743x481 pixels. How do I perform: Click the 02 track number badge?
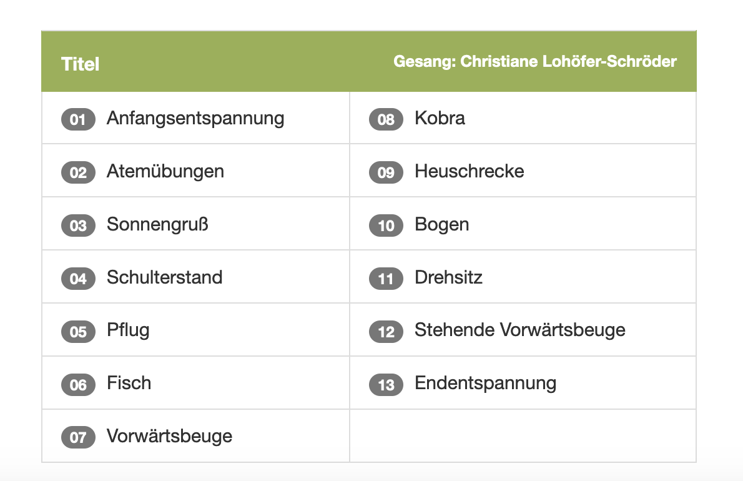click(x=78, y=172)
